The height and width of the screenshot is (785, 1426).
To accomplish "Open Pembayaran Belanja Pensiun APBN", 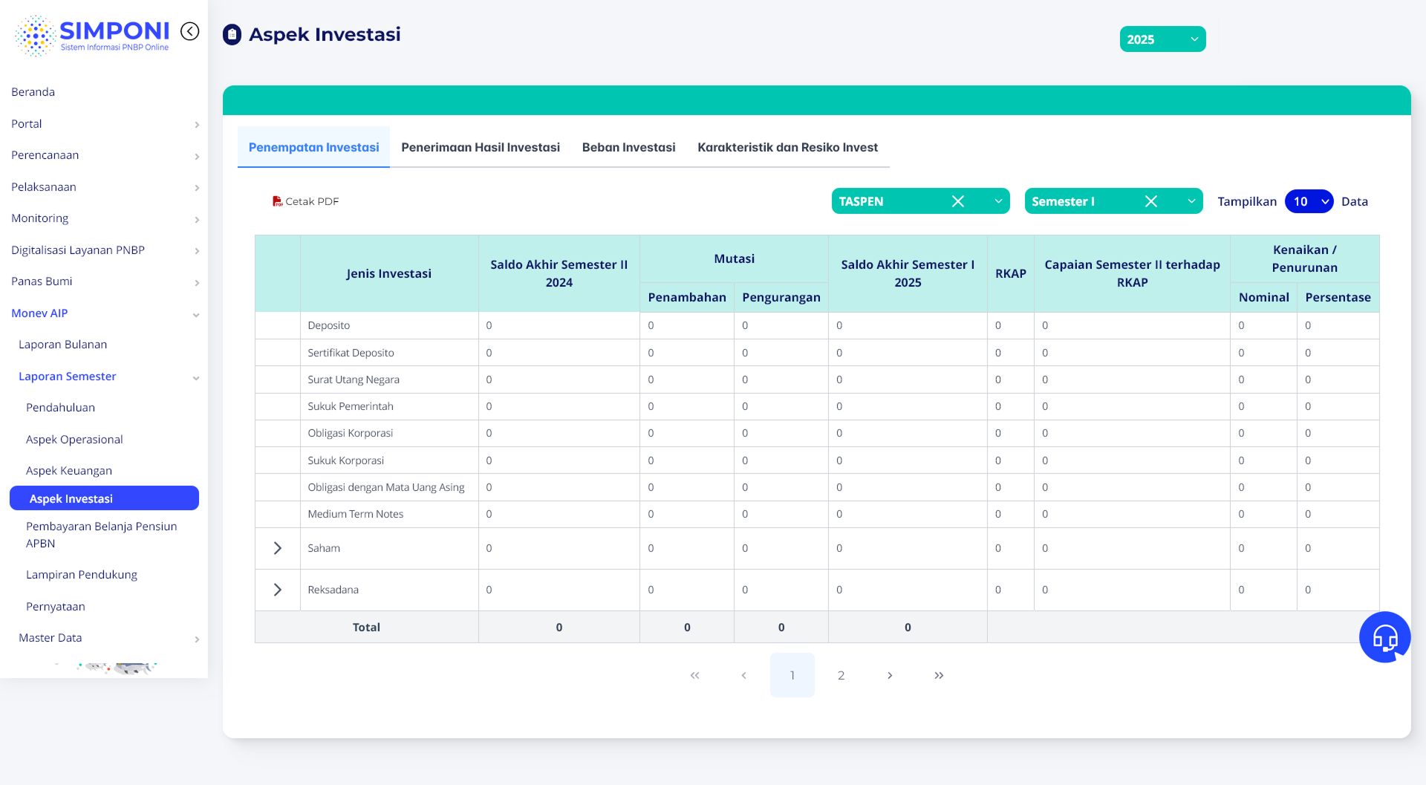I will 102,535.
